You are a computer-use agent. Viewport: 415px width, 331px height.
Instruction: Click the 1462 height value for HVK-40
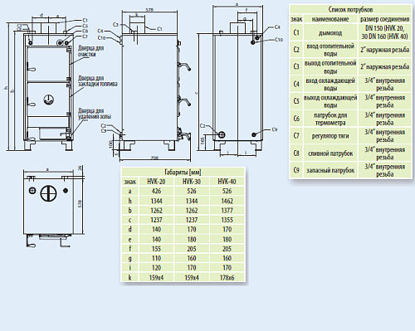pyautogui.click(x=227, y=201)
